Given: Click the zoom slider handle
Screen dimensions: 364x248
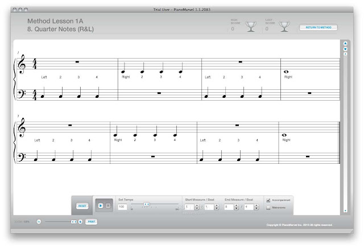Looking at the screenshot, I should 74,222.
